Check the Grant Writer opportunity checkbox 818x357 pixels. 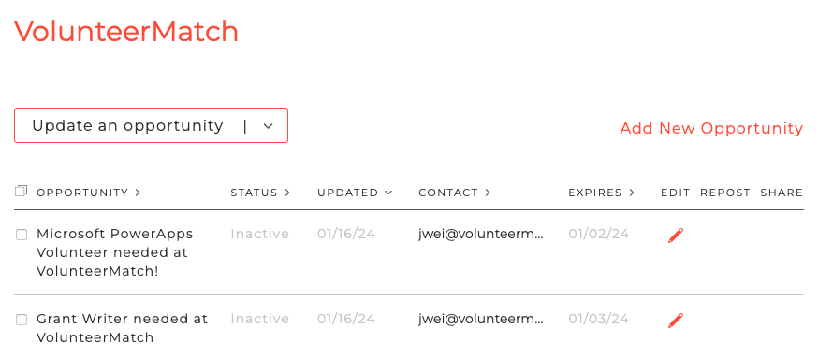pyautogui.click(x=22, y=320)
